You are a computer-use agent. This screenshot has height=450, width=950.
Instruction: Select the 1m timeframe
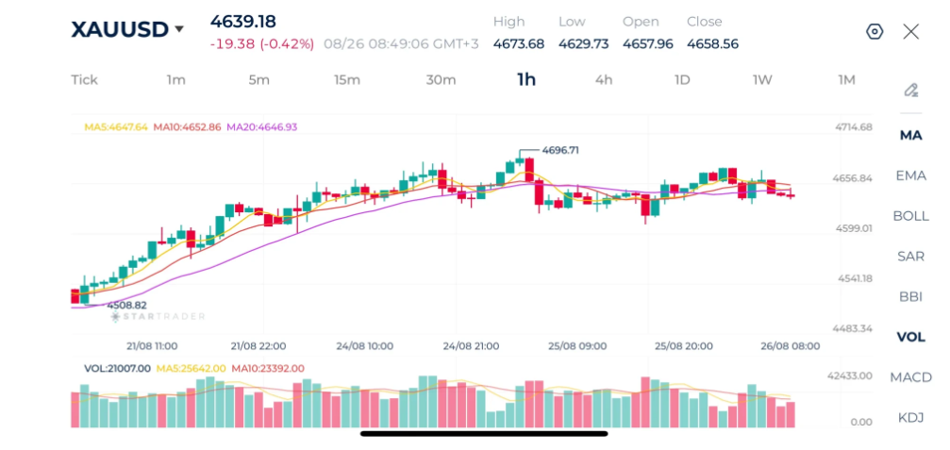click(176, 80)
